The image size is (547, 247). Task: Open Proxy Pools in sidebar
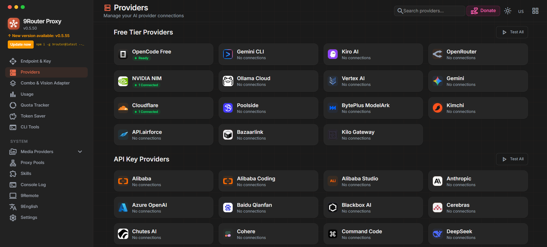[x=47, y=163]
